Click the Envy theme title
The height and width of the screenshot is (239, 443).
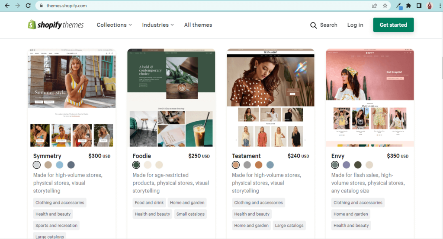coord(337,156)
